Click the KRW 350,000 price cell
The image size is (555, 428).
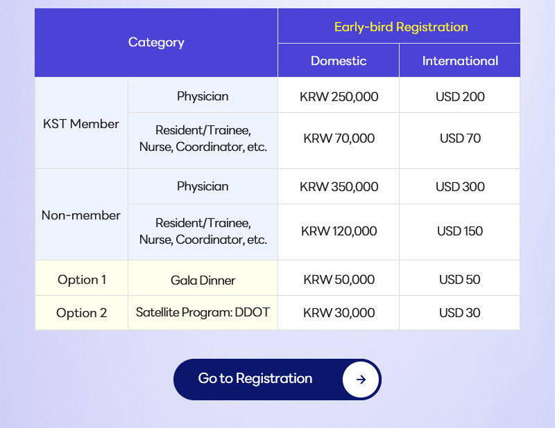click(x=339, y=187)
